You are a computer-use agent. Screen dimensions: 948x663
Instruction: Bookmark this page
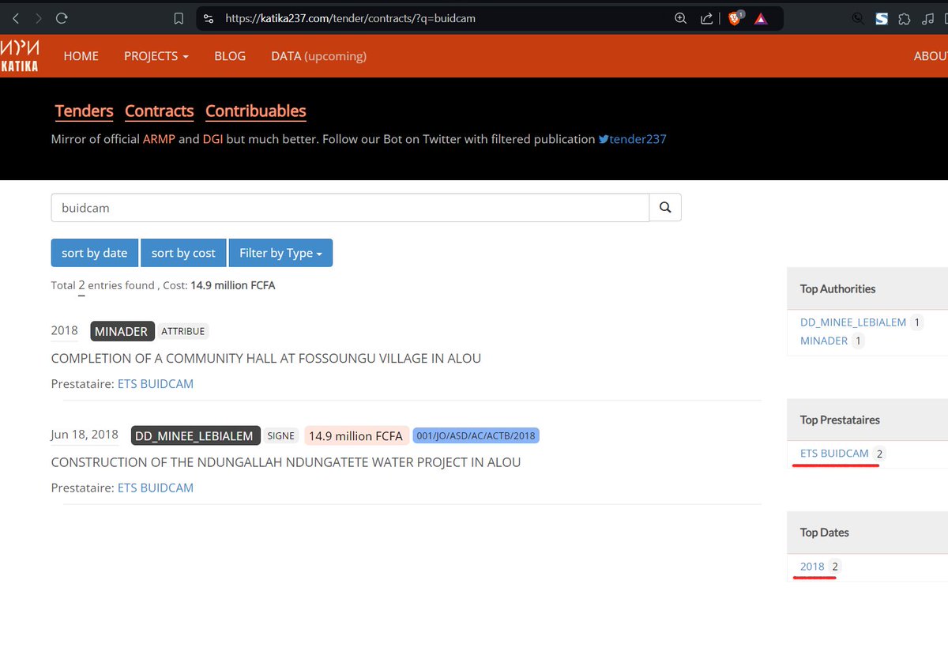[179, 18]
